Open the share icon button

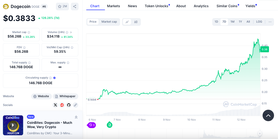pos(75,7)
